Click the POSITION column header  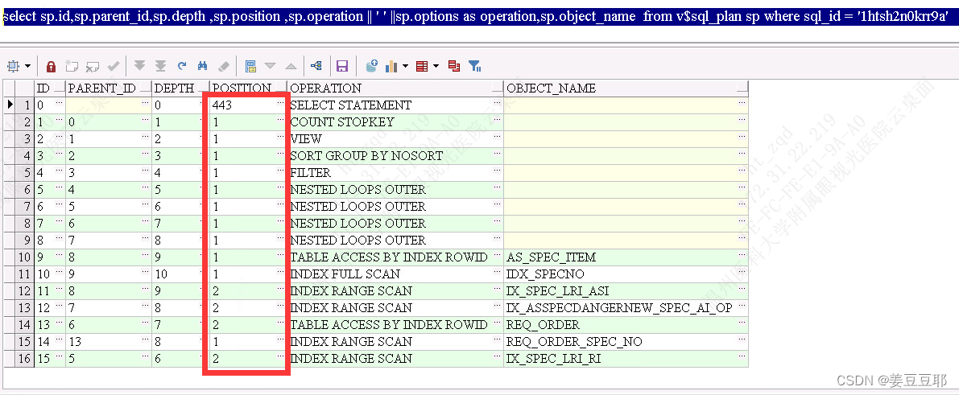(249, 88)
